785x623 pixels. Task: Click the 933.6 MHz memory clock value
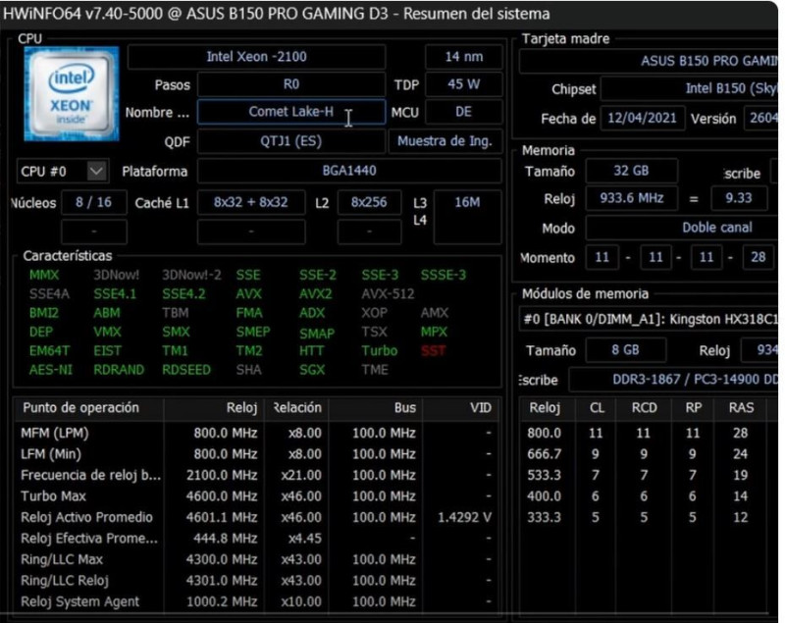point(631,198)
